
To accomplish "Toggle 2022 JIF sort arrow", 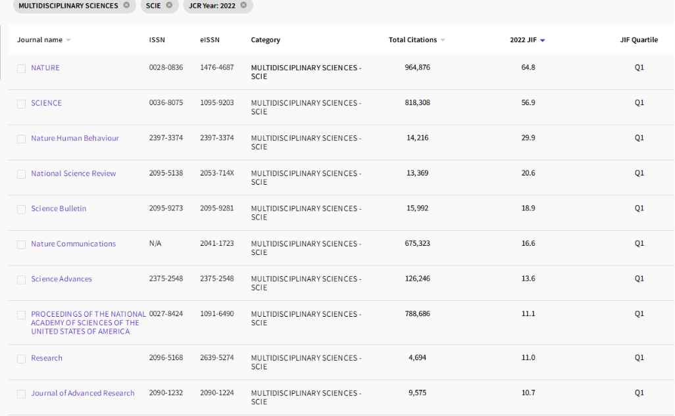I will pyautogui.click(x=543, y=40).
